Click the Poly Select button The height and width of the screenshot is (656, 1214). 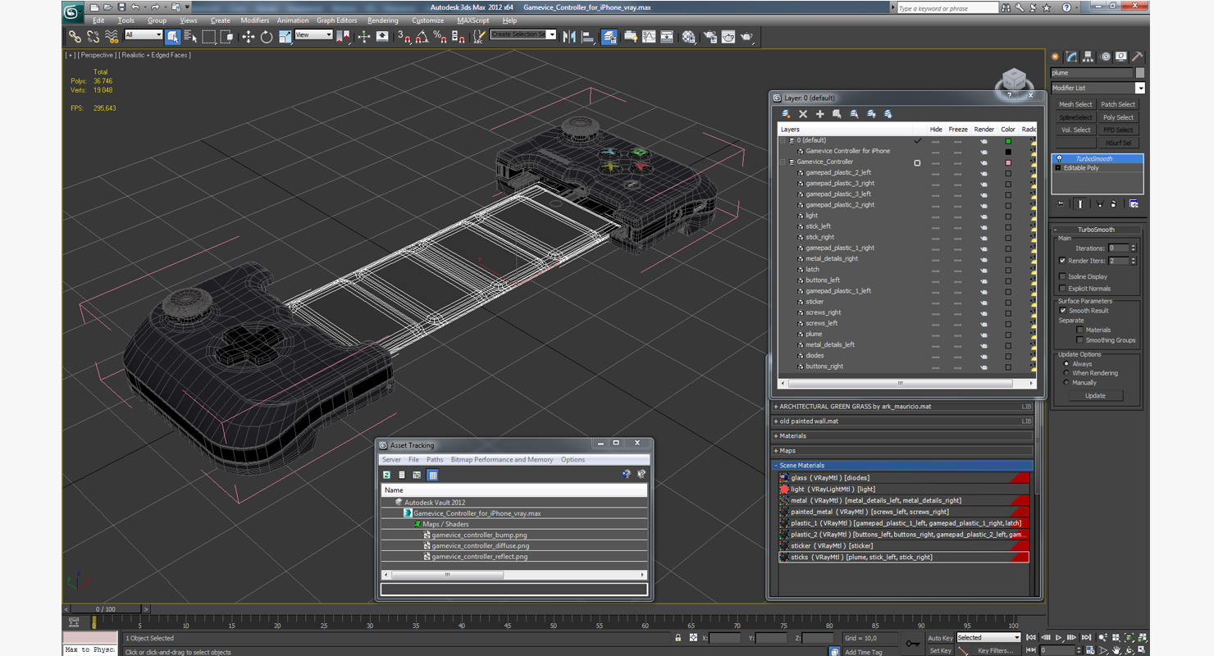coord(1118,117)
